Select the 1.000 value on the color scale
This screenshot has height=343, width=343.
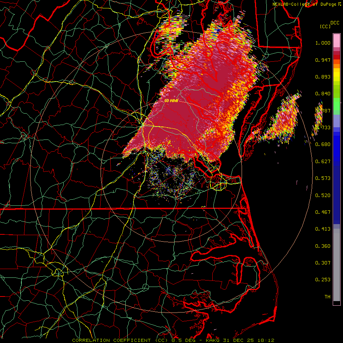point(323,43)
